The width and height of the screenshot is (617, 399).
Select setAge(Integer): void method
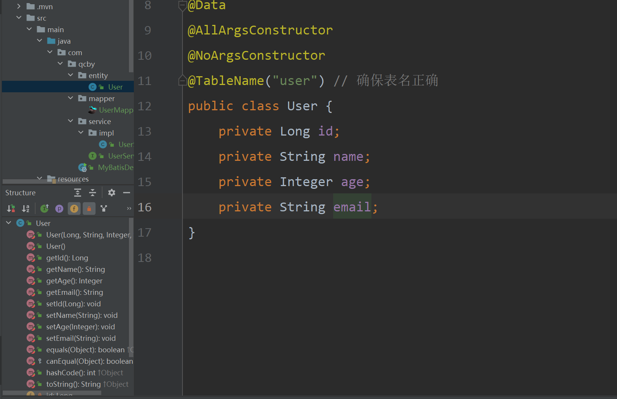pos(80,327)
